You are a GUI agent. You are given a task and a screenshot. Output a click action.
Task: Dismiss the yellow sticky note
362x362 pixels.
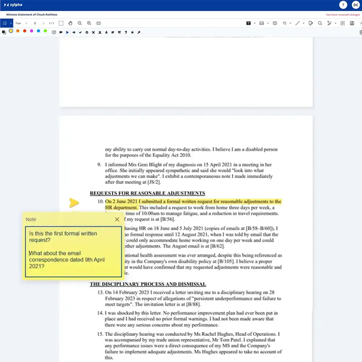[x=117, y=219]
